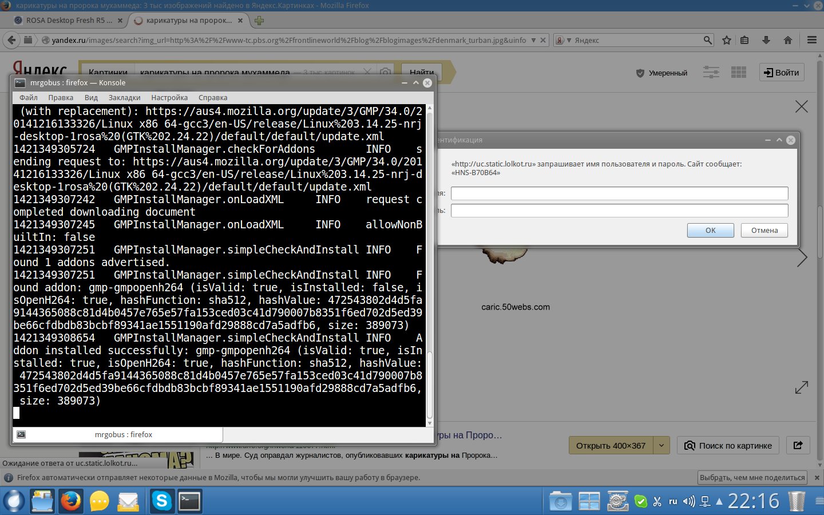This screenshot has width=824, height=515.
Task: Open Konsole Закладки menu
Action: point(124,98)
